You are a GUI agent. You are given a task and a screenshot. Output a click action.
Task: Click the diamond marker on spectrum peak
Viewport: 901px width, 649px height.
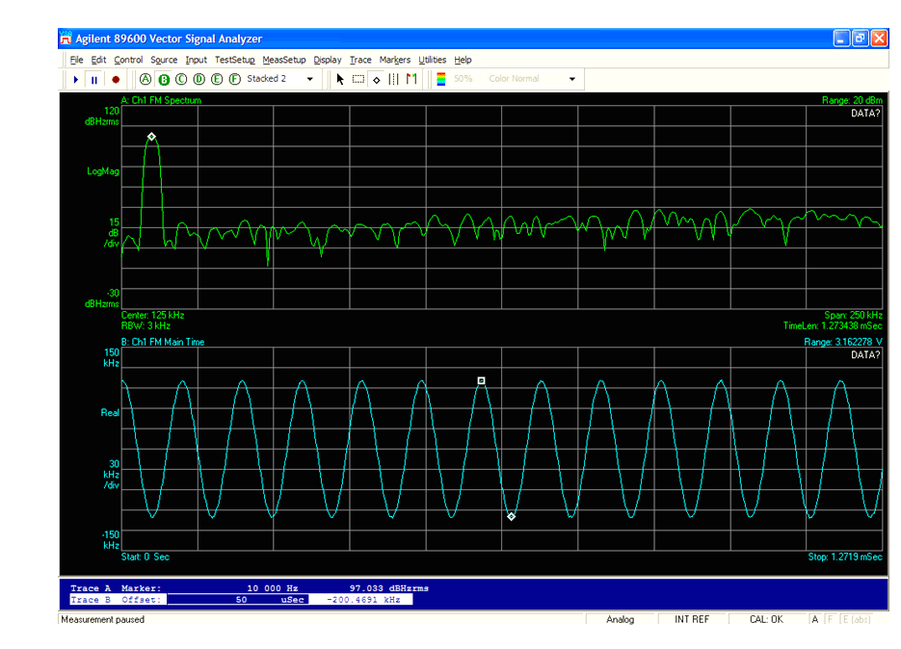[x=151, y=137]
